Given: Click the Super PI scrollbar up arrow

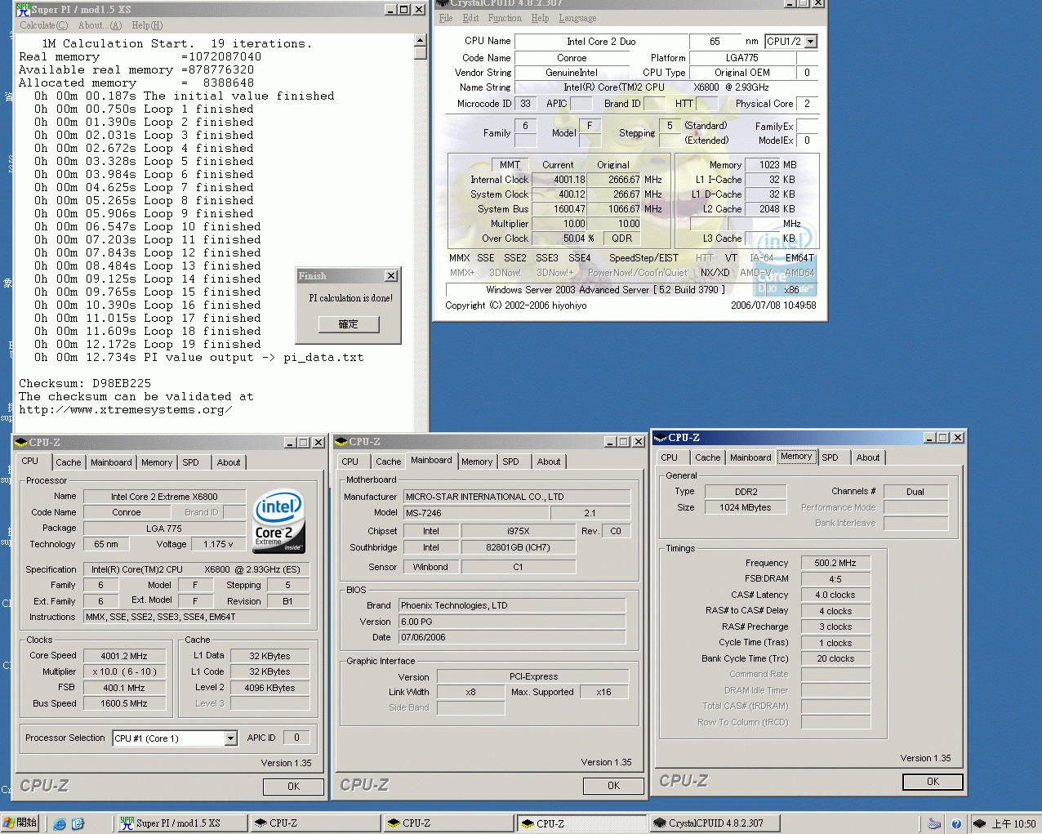Looking at the screenshot, I should tap(421, 40).
